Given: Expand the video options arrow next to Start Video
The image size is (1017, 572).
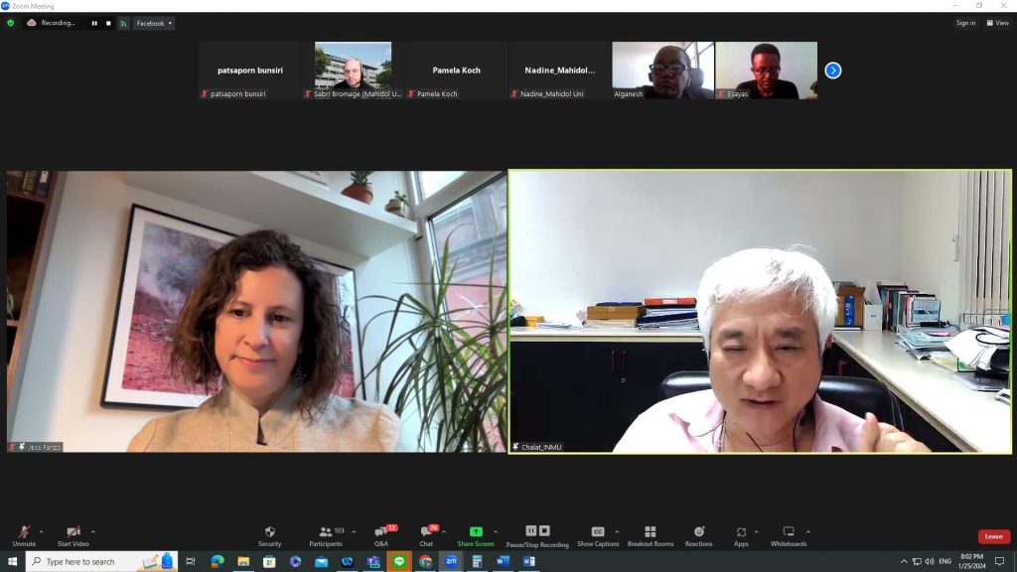Looking at the screenshot, I should 93,531.
